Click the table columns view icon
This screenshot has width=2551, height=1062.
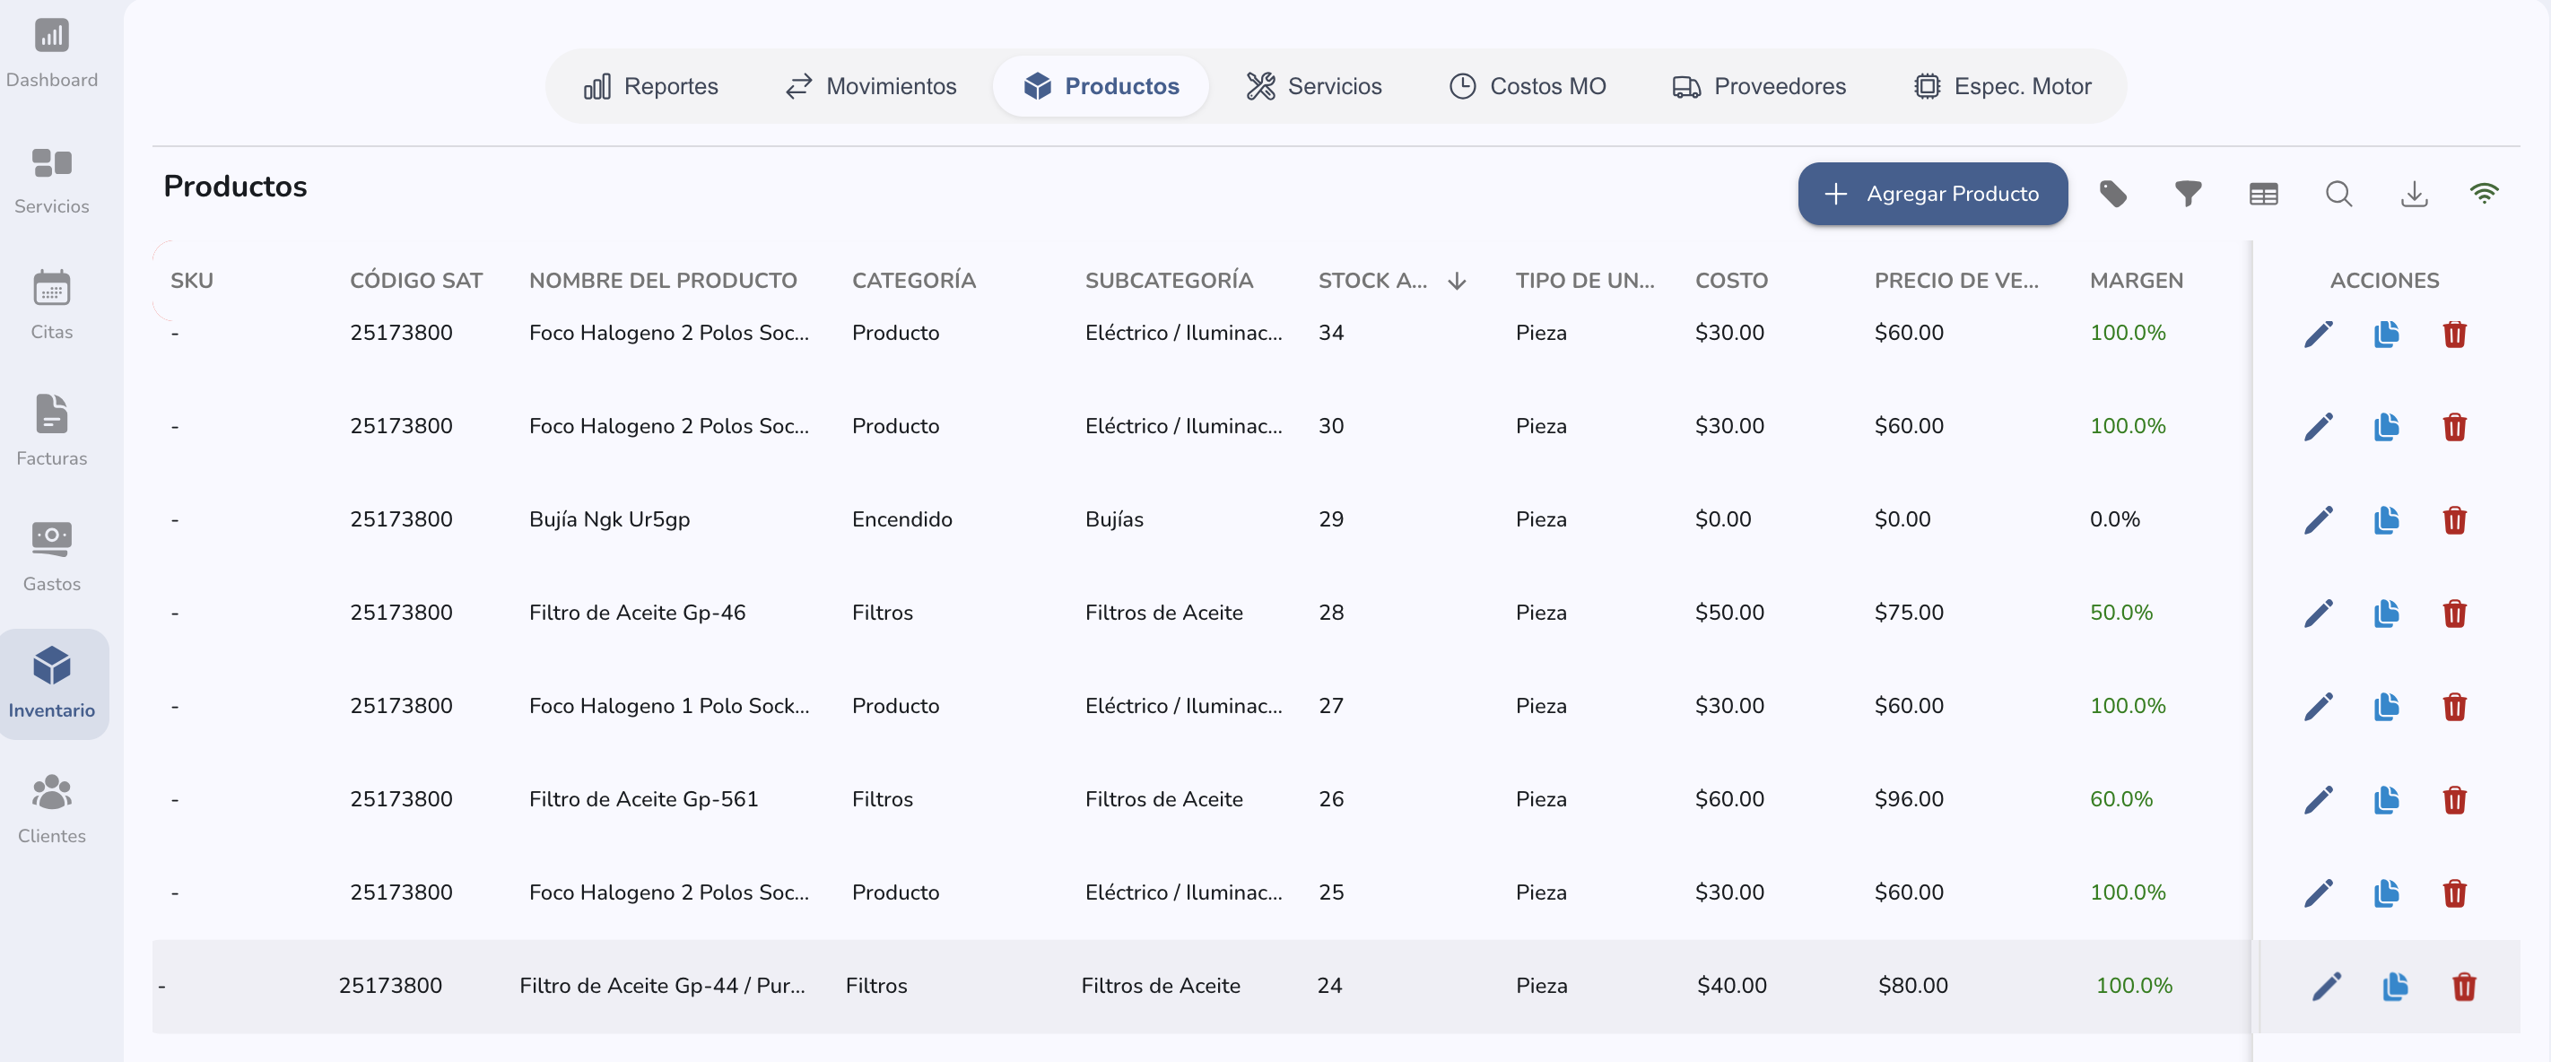2263,193
